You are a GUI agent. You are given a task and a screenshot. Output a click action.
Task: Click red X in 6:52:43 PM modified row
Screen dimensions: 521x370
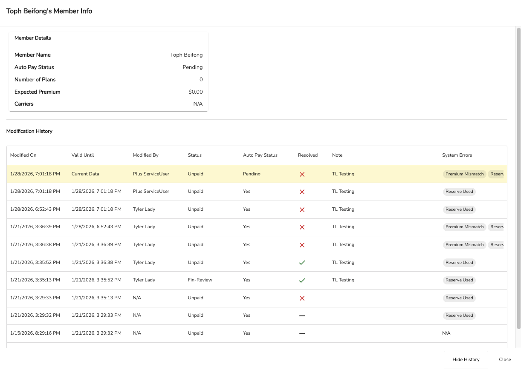click(302, 209)
